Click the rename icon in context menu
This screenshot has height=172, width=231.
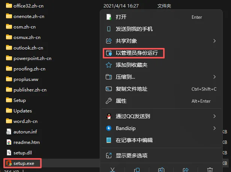tap(161, 170)
